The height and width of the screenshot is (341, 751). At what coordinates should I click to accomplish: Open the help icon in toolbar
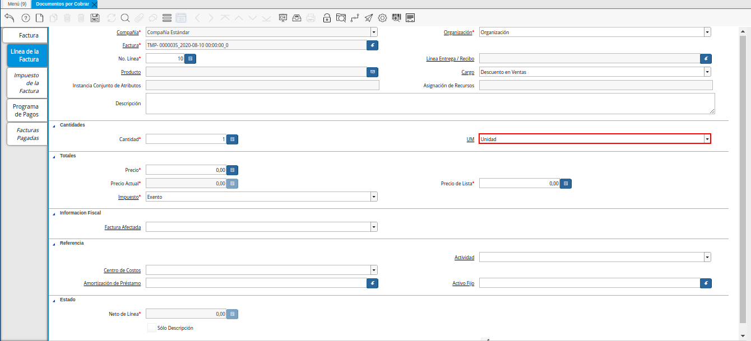[x=25, y=18]
